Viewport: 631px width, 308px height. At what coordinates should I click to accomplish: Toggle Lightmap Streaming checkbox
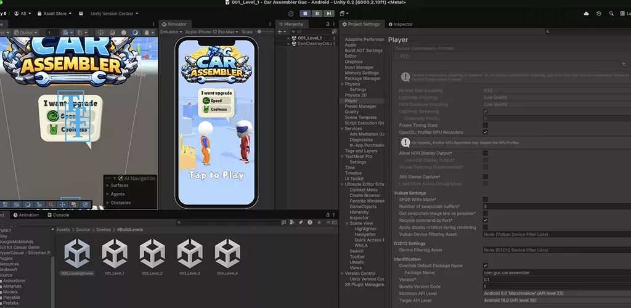tap(486, 111)
